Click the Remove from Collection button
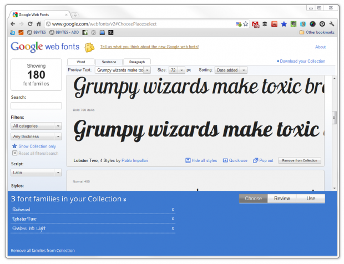The width and height of the screenshot is (344, 264). tap(300, 160)
